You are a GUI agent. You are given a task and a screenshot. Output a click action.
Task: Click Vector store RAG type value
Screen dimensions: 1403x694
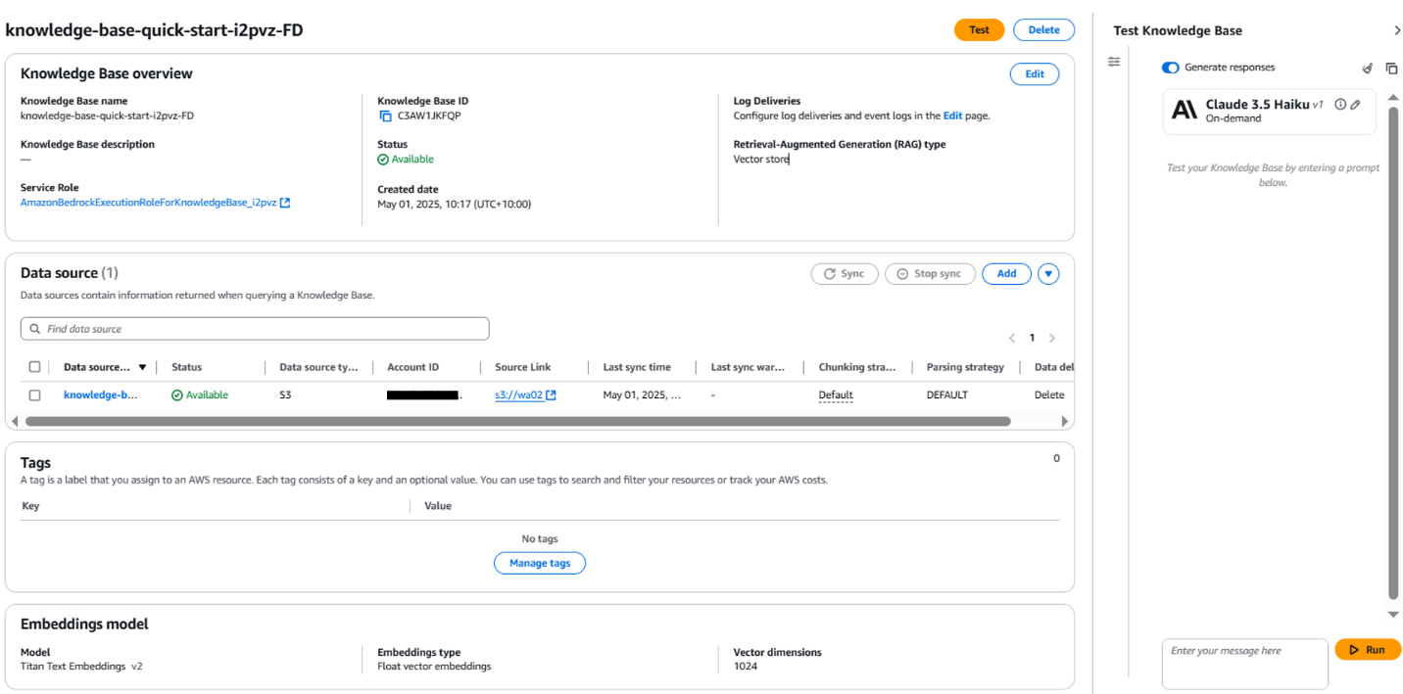761,160
